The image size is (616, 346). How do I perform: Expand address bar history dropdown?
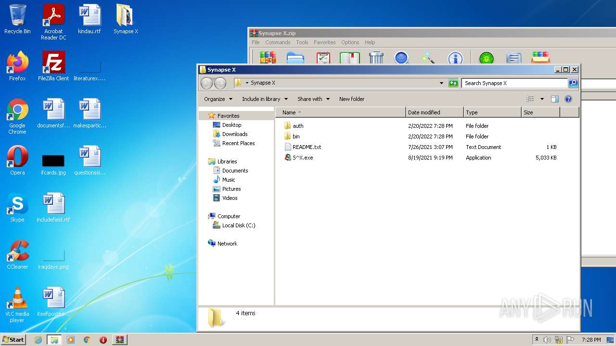point(441,83)
